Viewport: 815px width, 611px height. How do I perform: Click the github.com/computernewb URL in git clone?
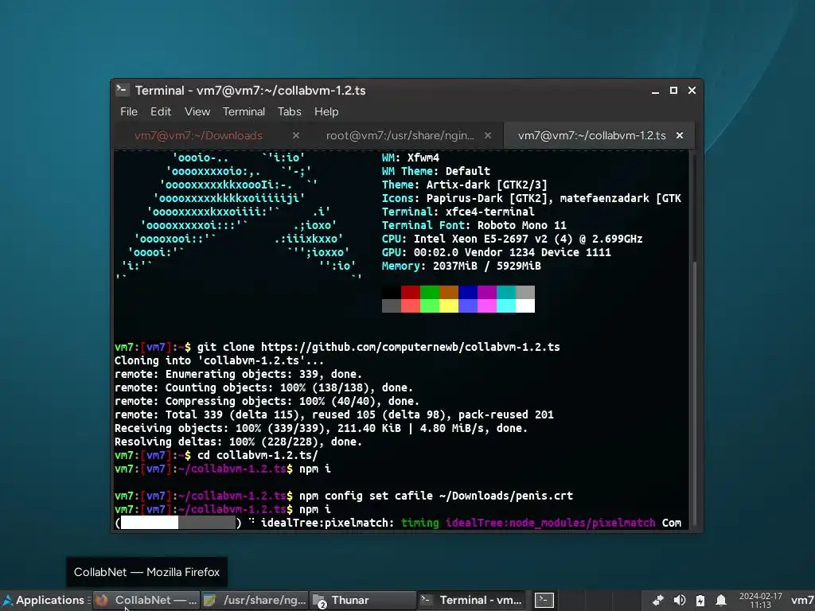click(x=410, y=347)
